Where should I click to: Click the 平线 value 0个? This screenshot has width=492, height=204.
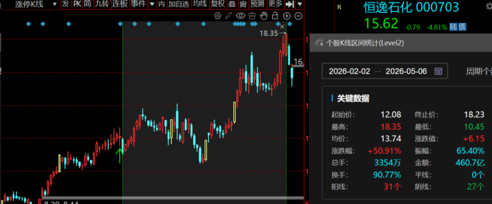click(478, 175)
